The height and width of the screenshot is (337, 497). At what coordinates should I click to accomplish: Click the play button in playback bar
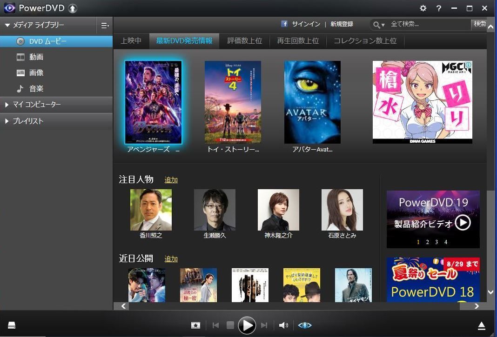pyautogui.click(x=247, y=325)
